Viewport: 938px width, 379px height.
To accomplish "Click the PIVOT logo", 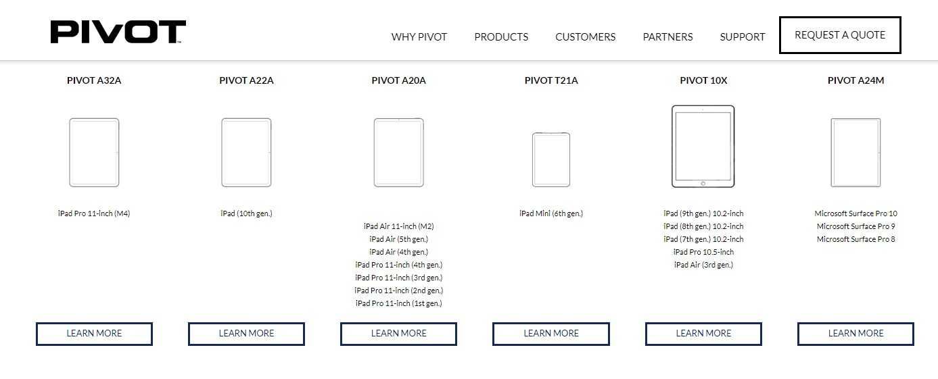I will (x=118, y=32).
